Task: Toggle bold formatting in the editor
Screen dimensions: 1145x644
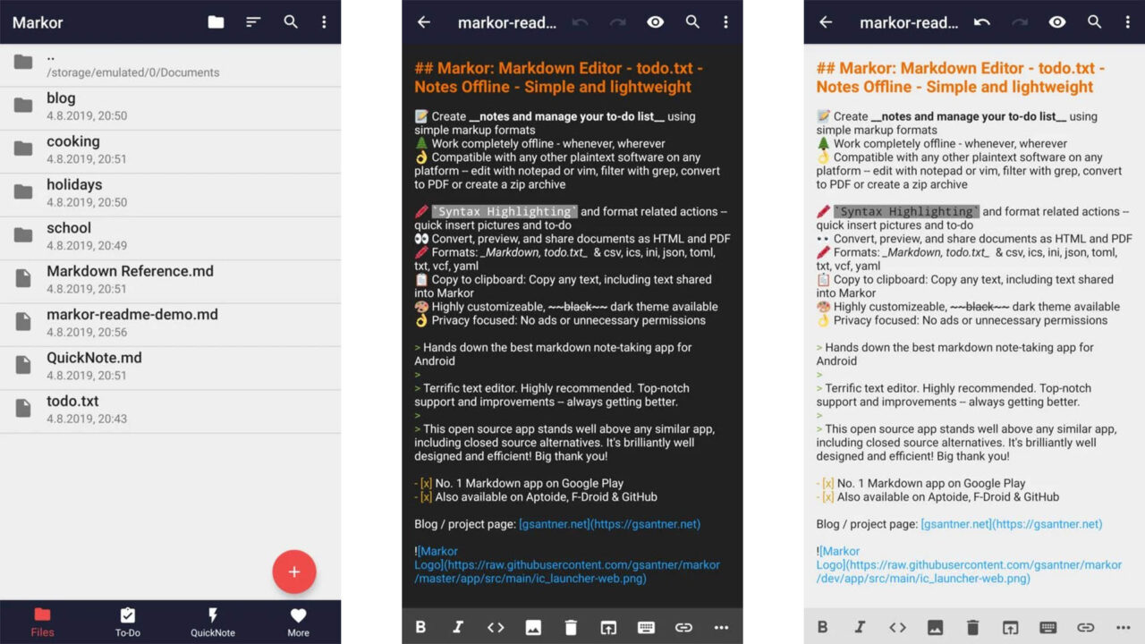Action: [420, 627]
